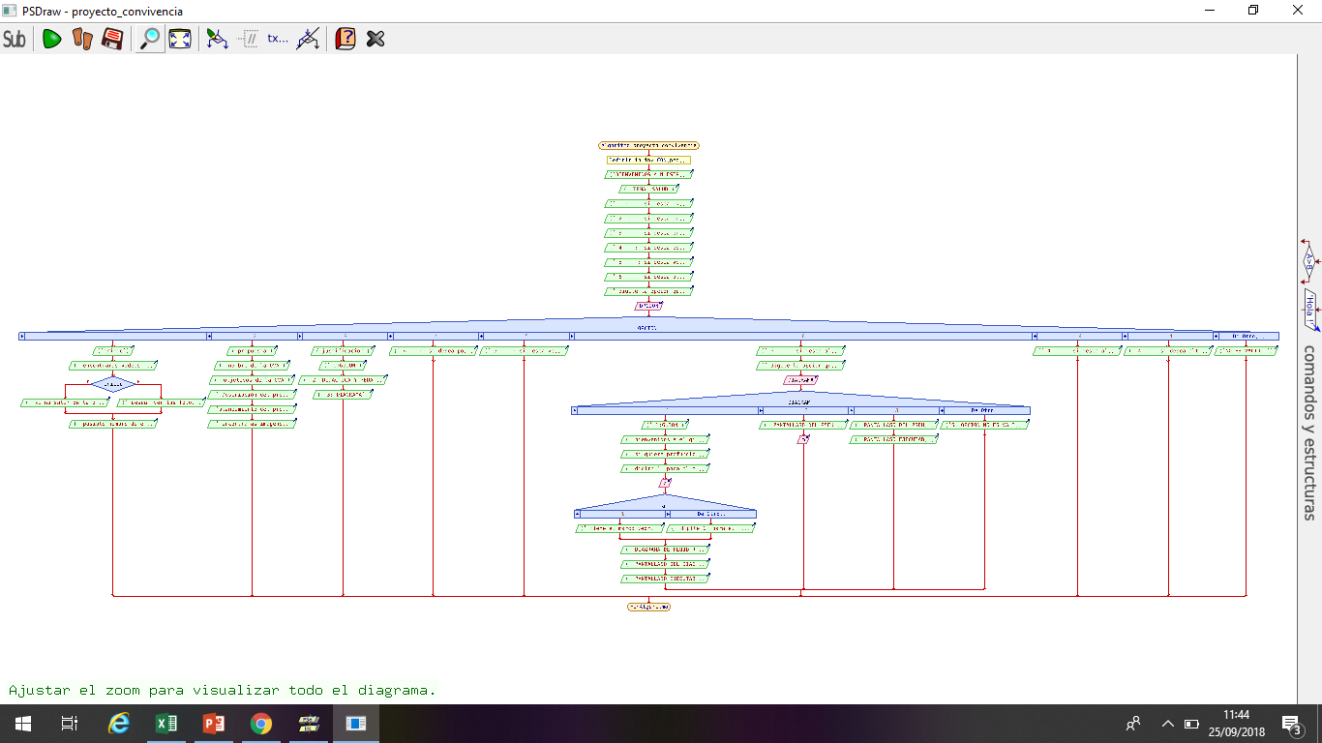Click the footprints step-by-step execution icon
Viewport: 1322px width, 743px height.
[82, 39]
